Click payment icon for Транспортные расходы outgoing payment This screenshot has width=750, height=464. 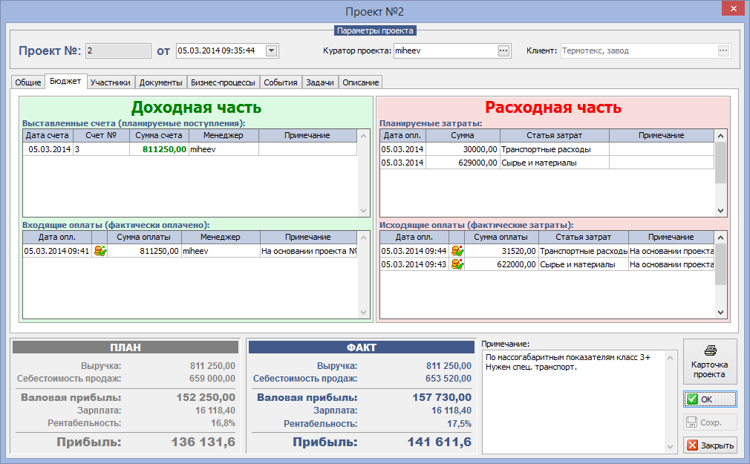(457, 251)
